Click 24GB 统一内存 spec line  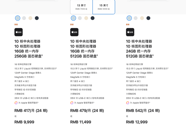pyautogui.click(x=138, y=51)
